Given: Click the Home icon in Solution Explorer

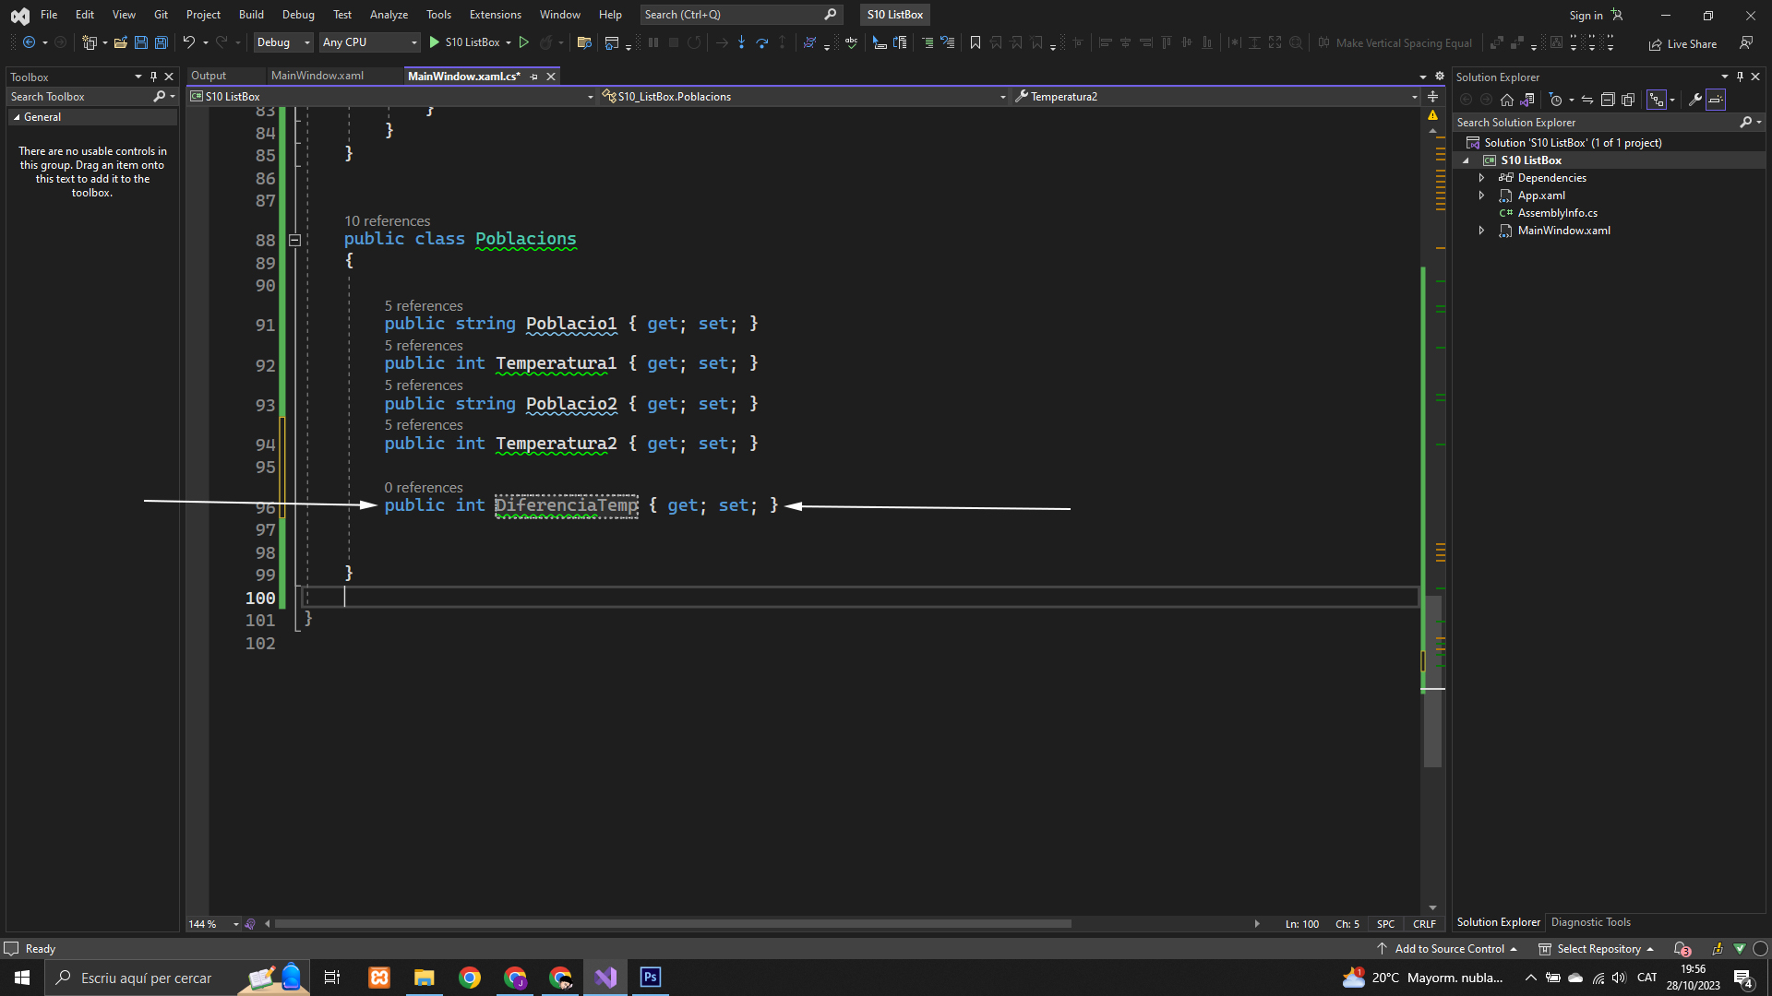Looking at the screenshot, I should coord(1507,100).
